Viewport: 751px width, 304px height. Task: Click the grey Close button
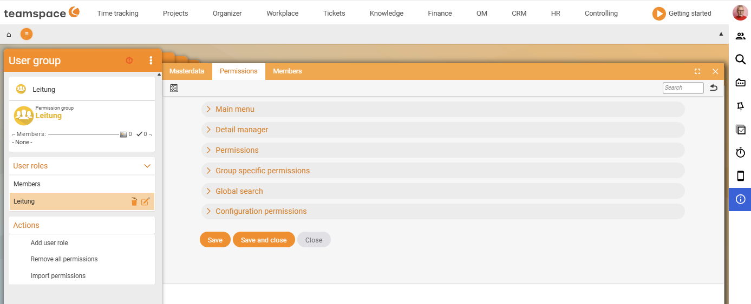pos(314,240)
